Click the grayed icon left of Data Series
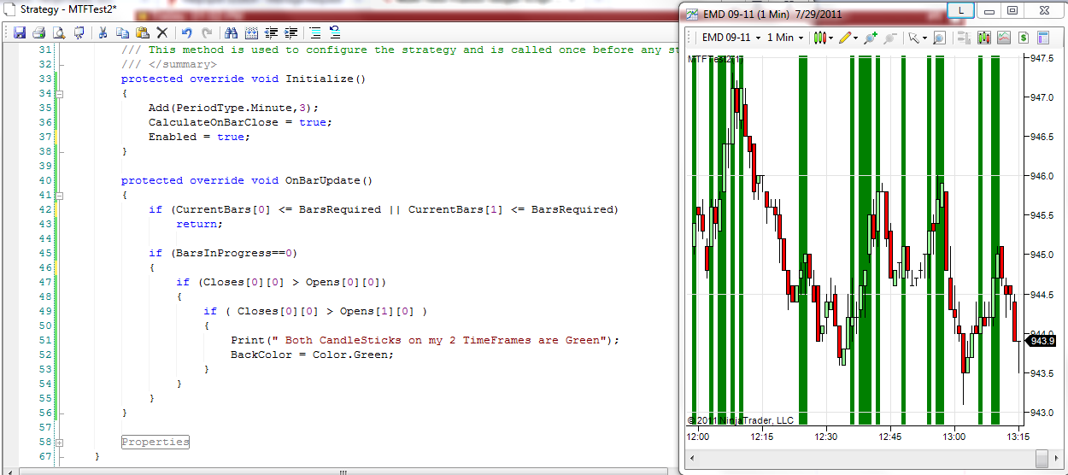 tap(964, 38)
